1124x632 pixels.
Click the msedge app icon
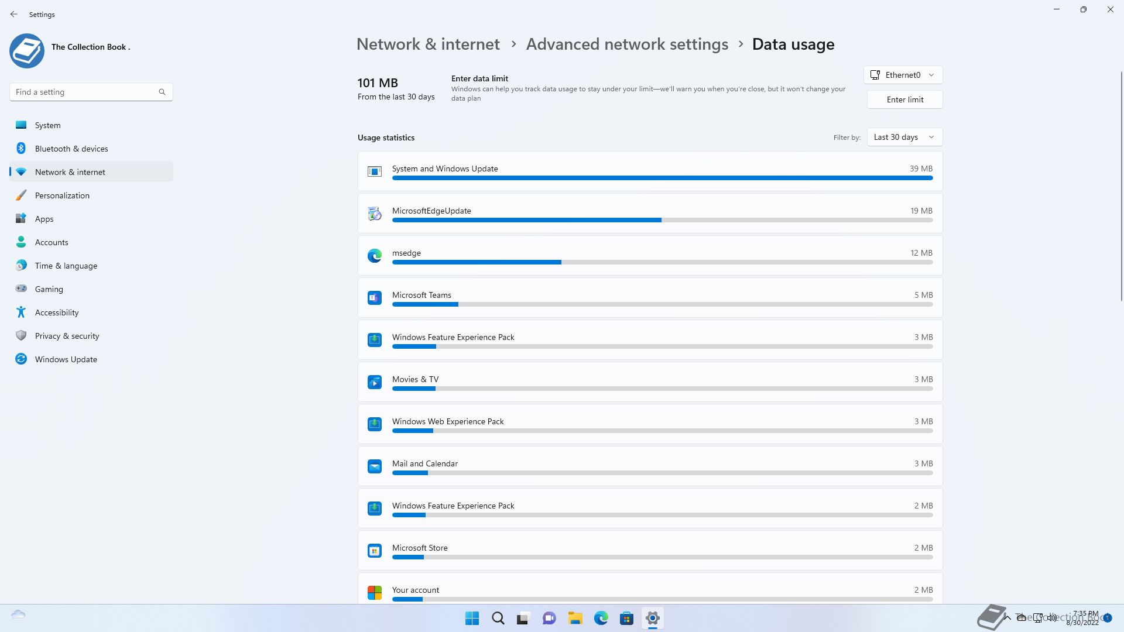(375, 256)
